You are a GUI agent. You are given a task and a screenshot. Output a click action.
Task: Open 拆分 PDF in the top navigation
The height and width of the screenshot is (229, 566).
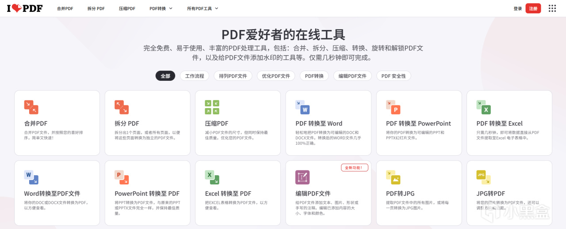(96, 8)
